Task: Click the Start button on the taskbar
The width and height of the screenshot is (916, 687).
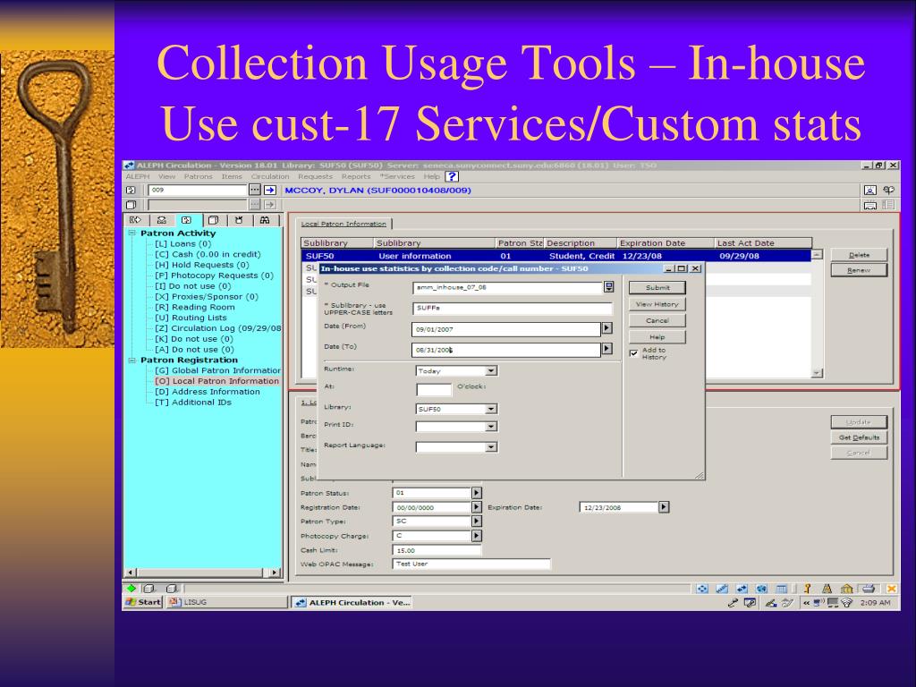Action: click(143, 602)
